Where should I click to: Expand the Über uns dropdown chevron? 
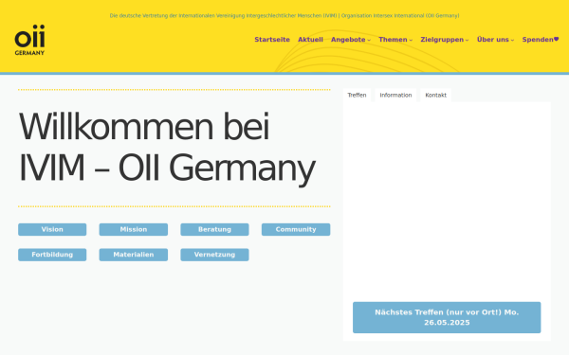tap(512, 40)
